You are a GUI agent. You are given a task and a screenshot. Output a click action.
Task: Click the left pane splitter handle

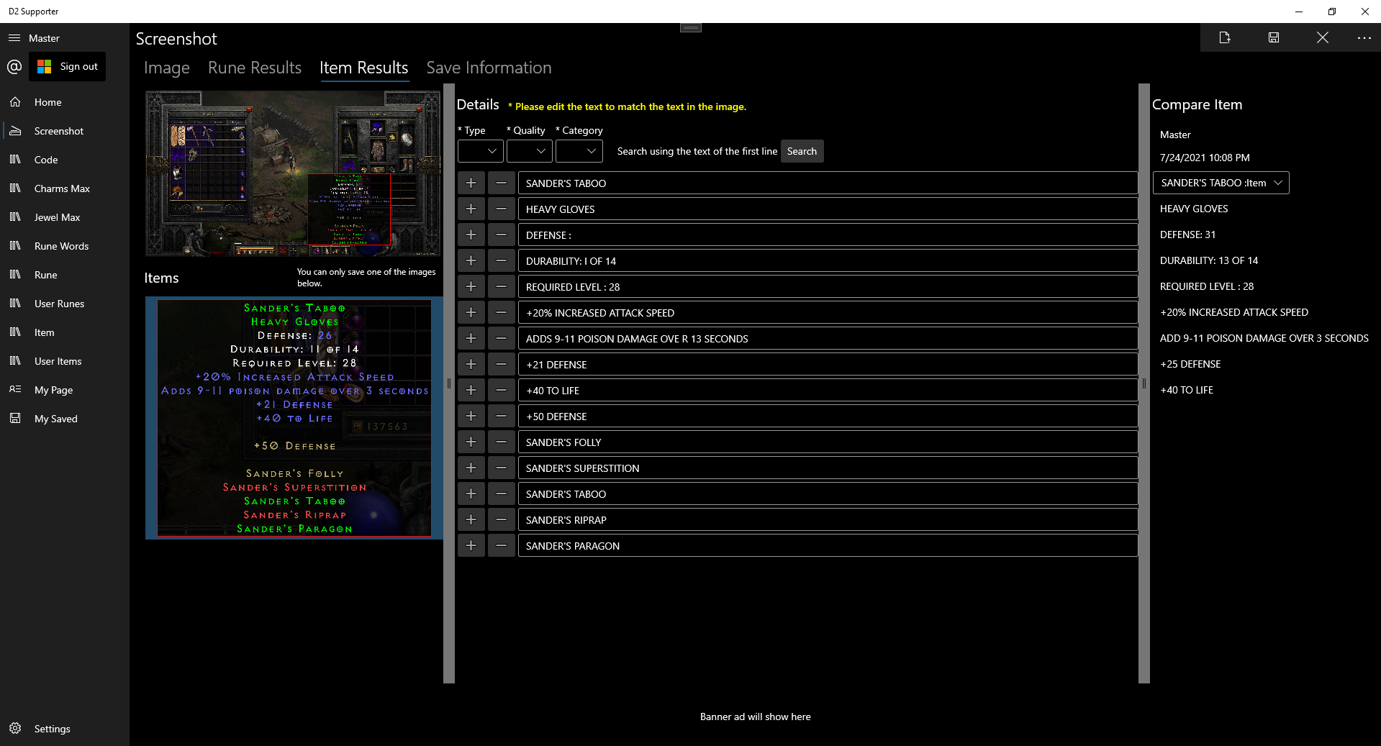tap(449, 383)
